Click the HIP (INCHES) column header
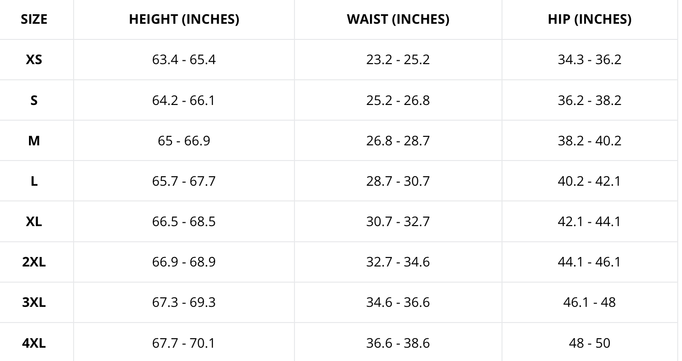 tap(589, 19)
